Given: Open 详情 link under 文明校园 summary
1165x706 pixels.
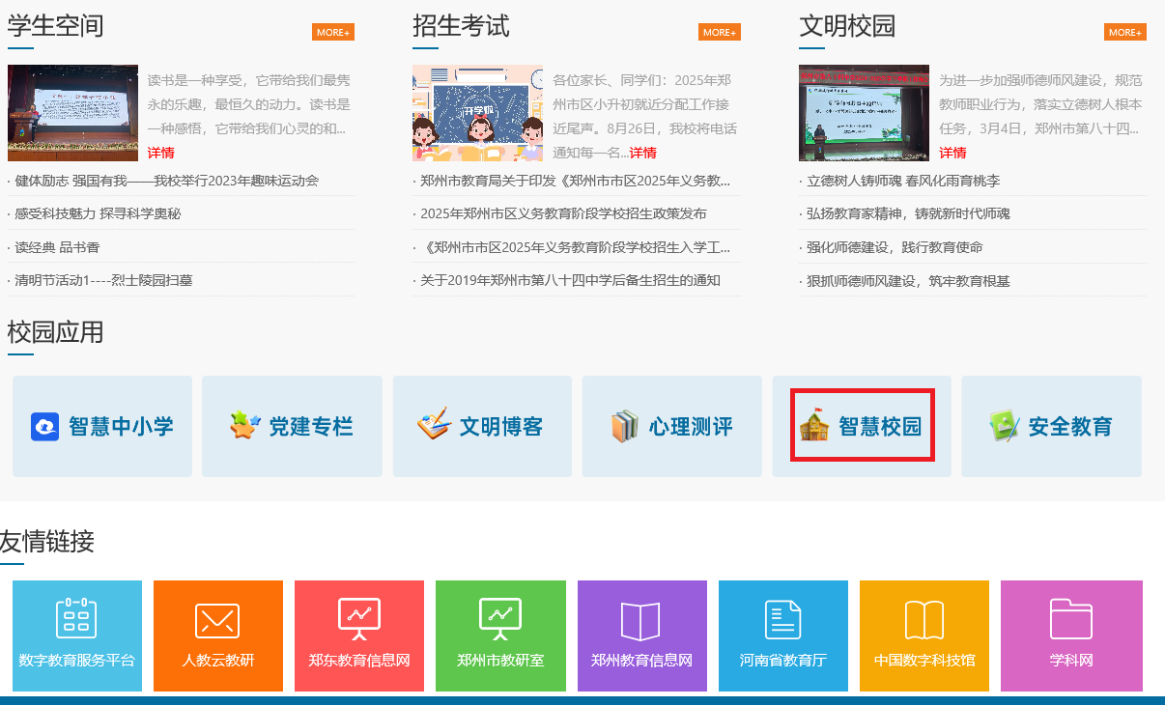Looking at the screenshot, I should coord(952,153).
